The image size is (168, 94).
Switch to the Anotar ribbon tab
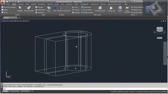coord(57,4)
